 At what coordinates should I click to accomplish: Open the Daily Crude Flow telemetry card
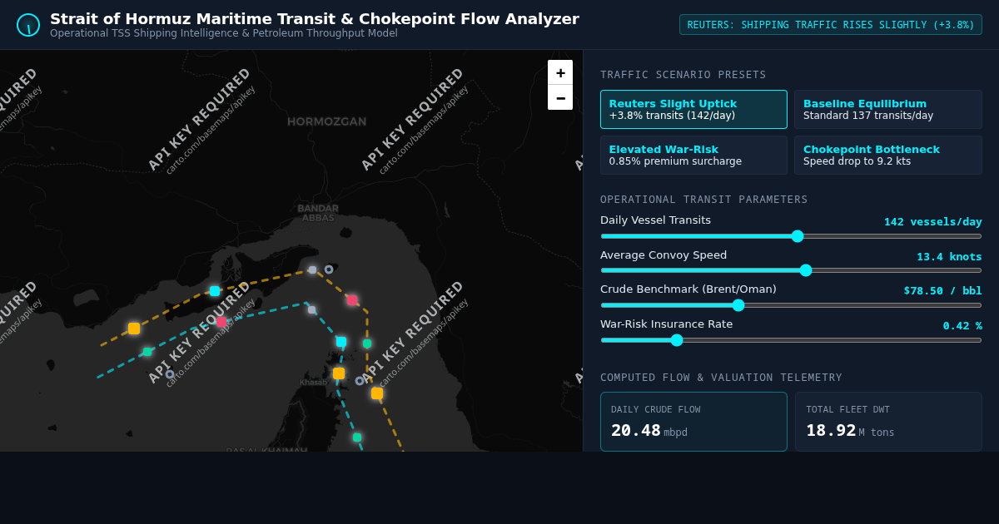[x=693, y=422]
